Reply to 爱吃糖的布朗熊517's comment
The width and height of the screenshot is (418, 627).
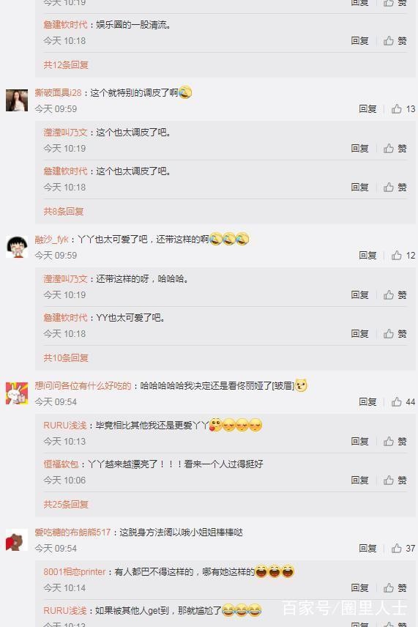[x=367, y=548]
